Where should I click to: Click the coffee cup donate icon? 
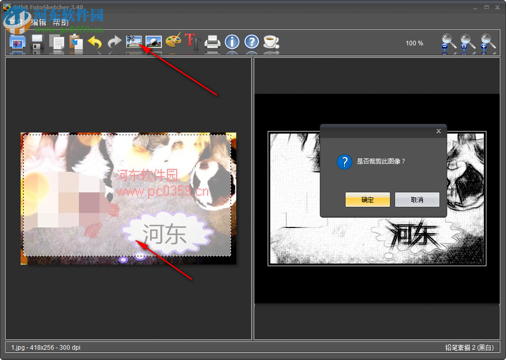click(271, 43)
